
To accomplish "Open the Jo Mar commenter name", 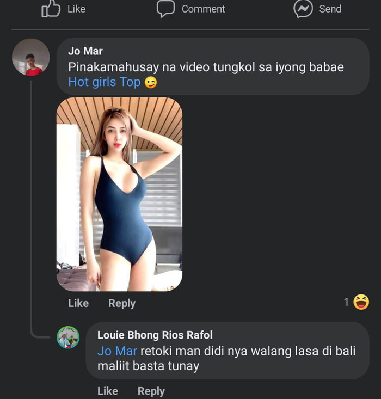I will (x=85, y=51).
